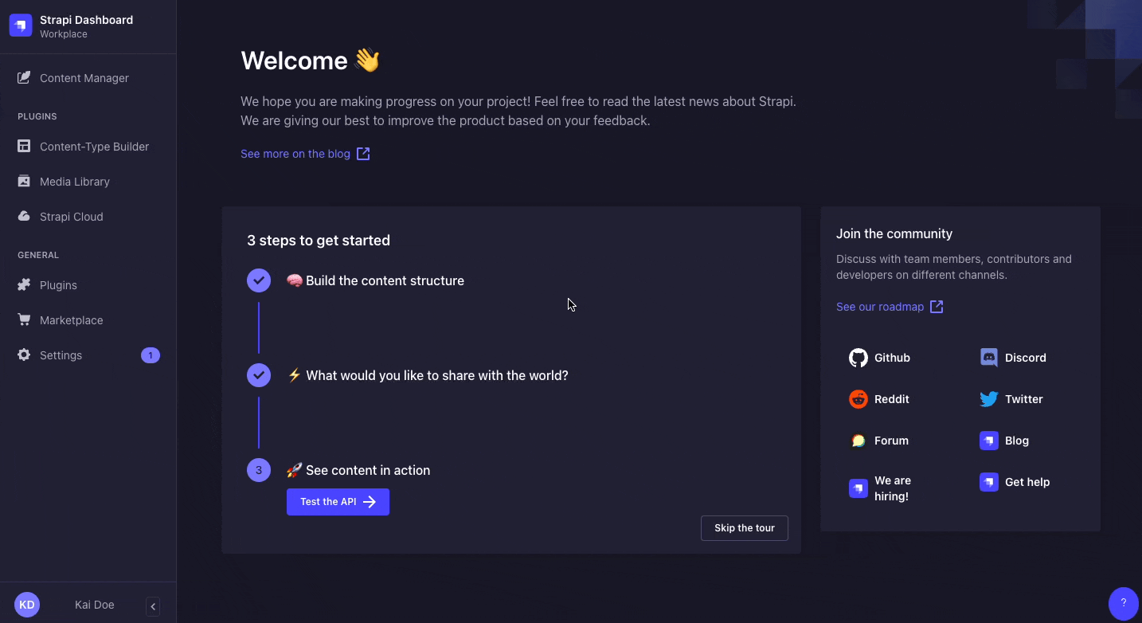Click the Media Library icon

[24, 182]
